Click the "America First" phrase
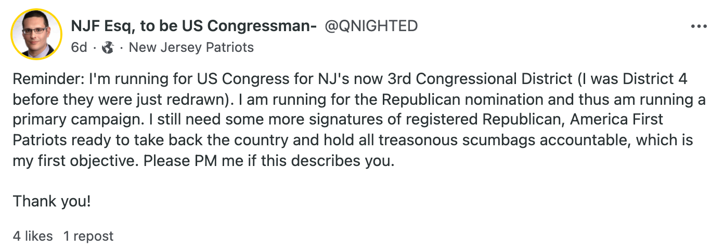Image resolution: width=724 pixels, height=249 pixels. click(x=616, y=120)
